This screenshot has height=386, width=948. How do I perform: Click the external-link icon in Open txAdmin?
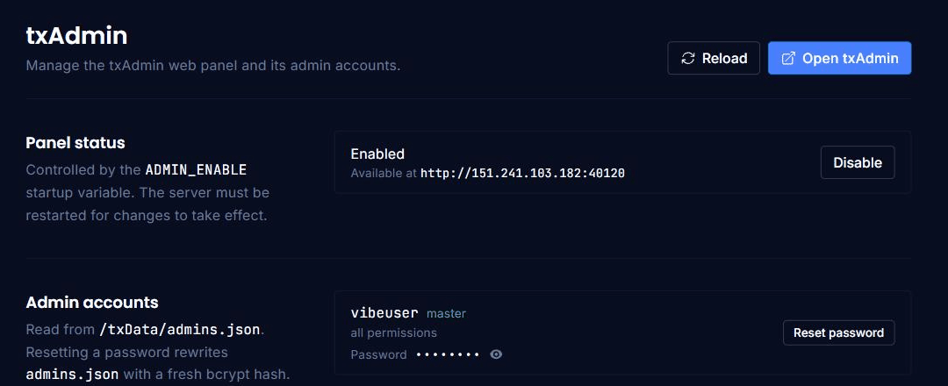point(788,58)
